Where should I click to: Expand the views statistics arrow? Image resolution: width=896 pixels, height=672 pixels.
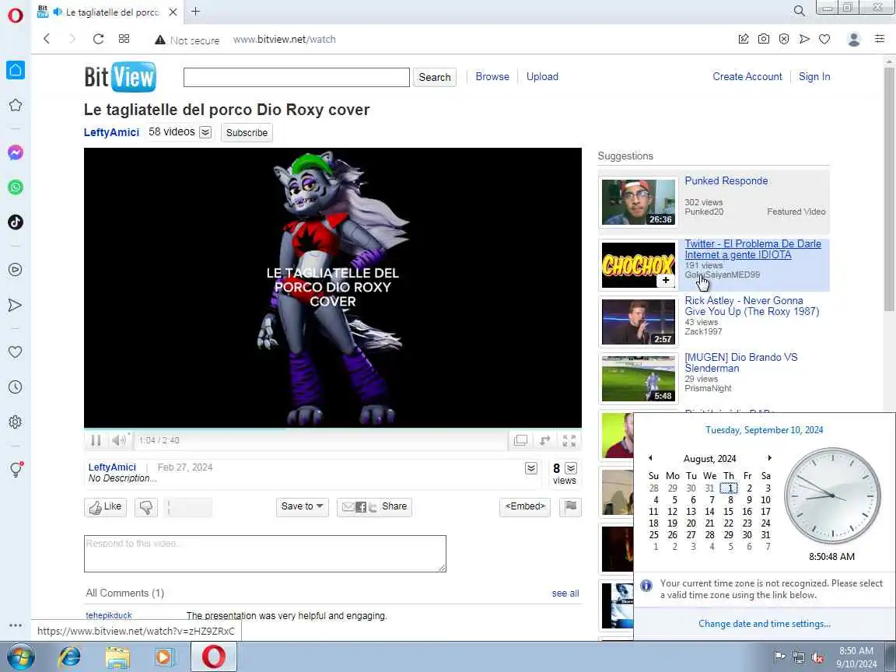pyautogui.click(x=570, y=468)
